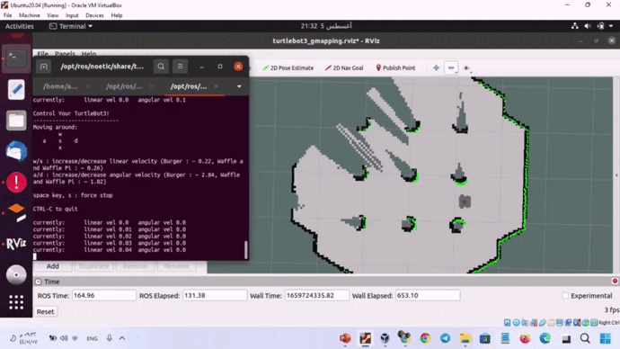Open Telegram from the Windows taskbar
The width and height of the screenshot is (620, 349).
tap(445, 338)
